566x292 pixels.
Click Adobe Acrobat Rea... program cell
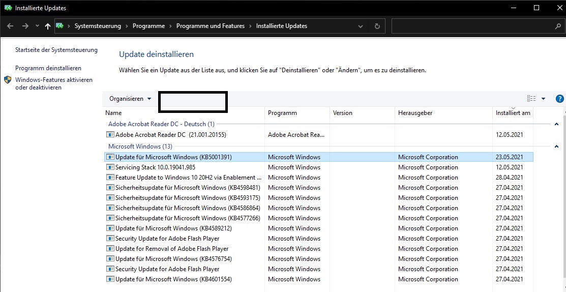(296, 135)
